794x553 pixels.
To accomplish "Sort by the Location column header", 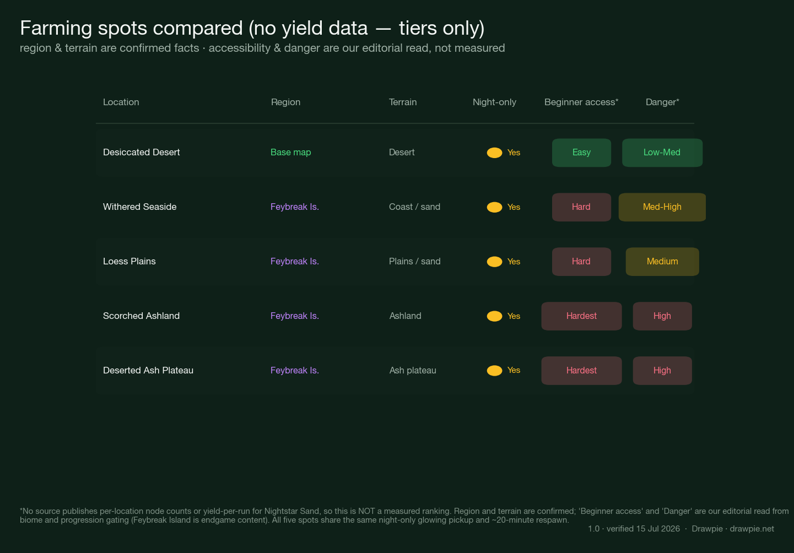I will pyautogui.click(x=121, y=102).
